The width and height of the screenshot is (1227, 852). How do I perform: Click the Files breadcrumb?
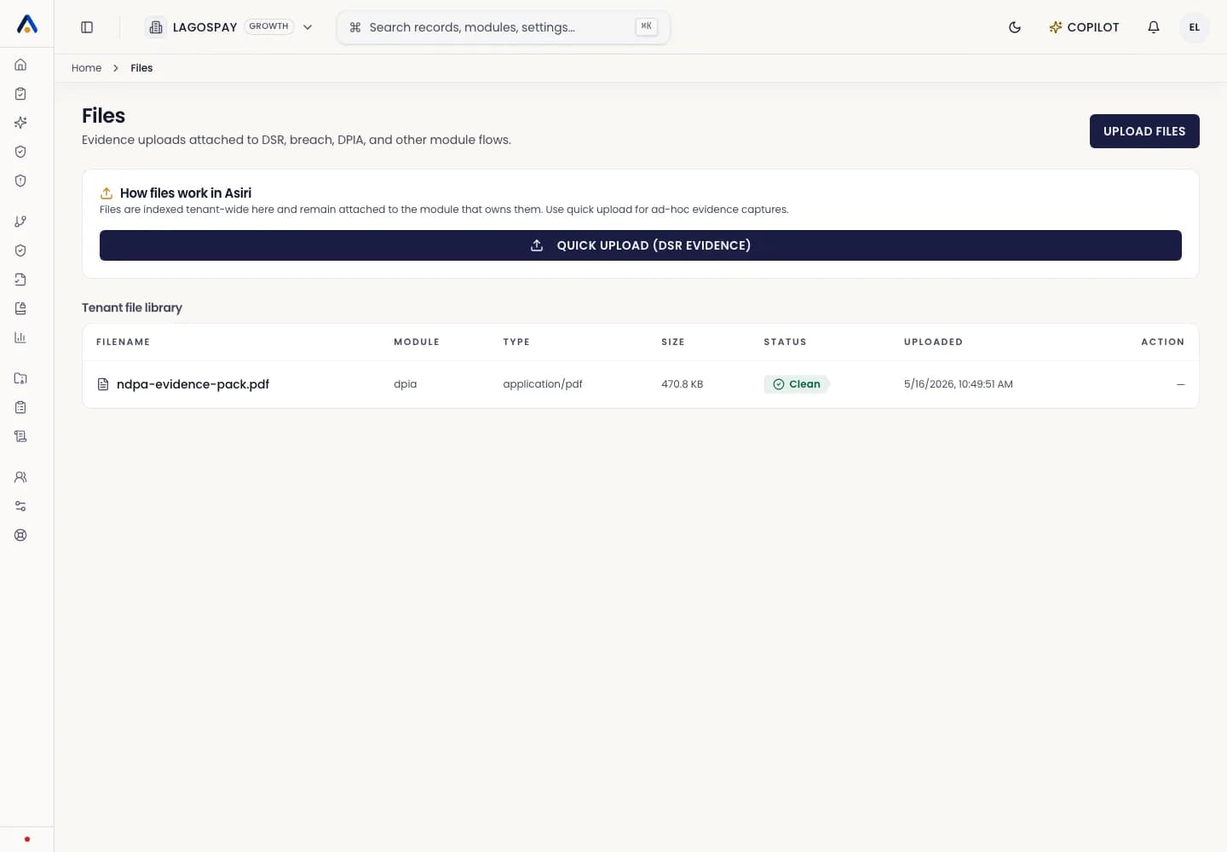pyautogui.click(x=141, y=68)
